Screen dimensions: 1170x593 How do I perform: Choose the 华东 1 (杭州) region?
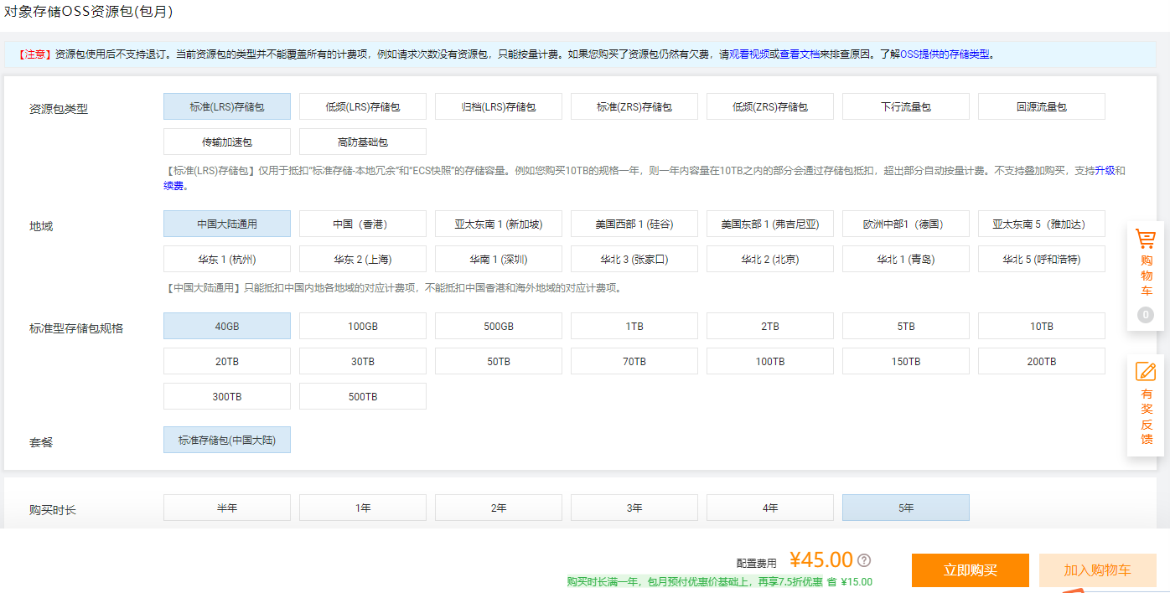click(x=226, y=259)
